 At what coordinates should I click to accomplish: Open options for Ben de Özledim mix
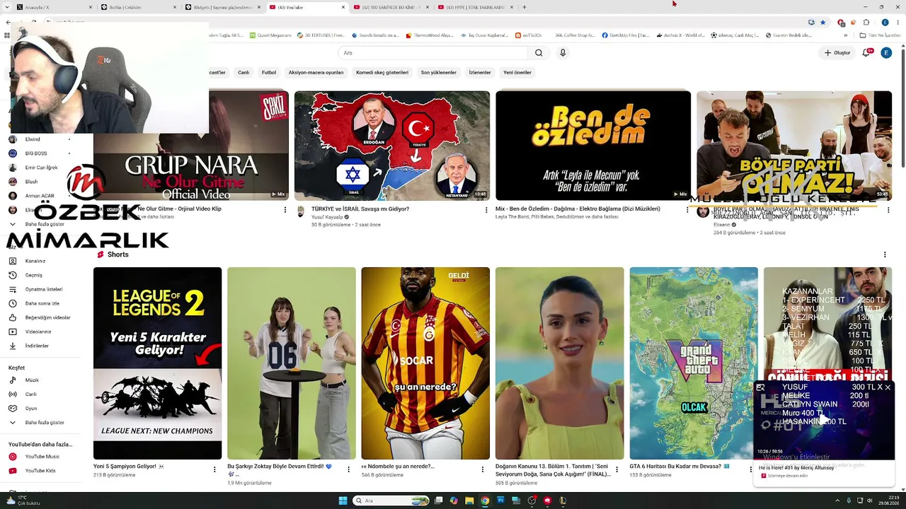[687, 210]
